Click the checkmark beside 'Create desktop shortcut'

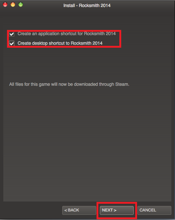[x=11, y=43]
